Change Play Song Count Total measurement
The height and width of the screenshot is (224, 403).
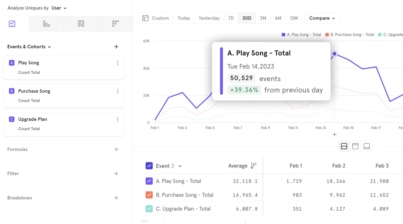click(29, 73)
